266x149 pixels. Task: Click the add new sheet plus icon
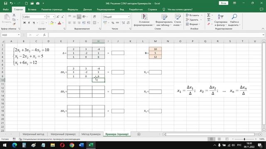tap(139, 134)
